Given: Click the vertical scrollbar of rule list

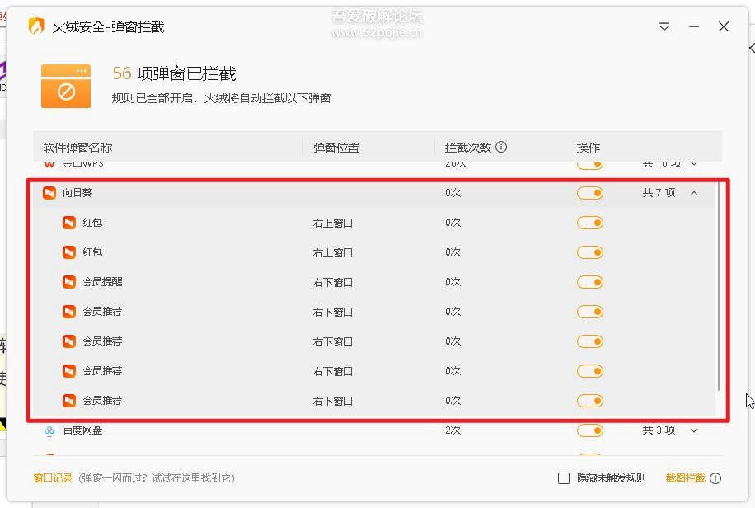Looking at the screenshot, I should point(719,287).
